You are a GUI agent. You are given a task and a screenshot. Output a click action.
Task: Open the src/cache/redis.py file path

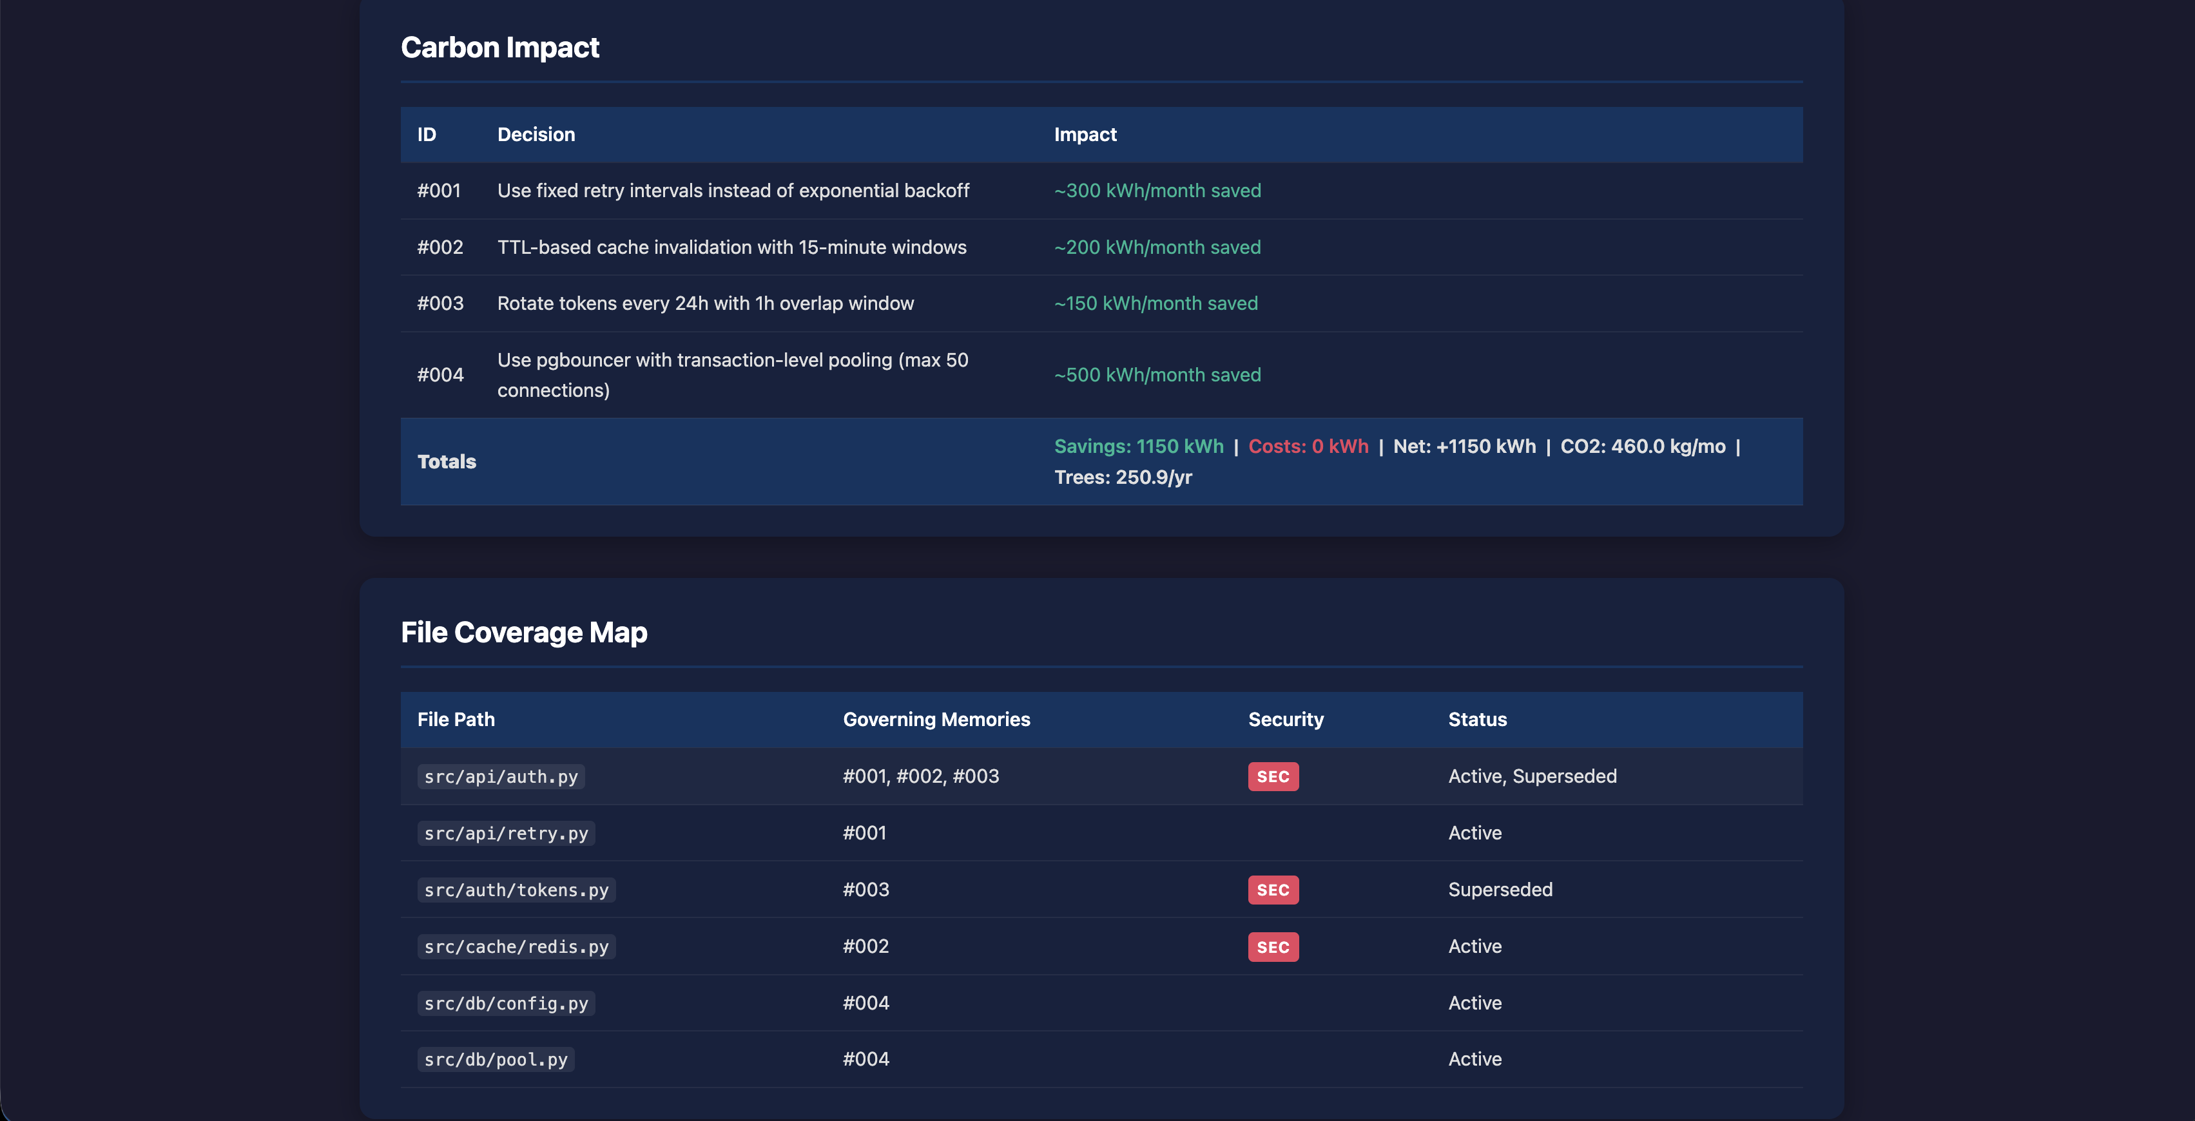click(x=516, y=946)
